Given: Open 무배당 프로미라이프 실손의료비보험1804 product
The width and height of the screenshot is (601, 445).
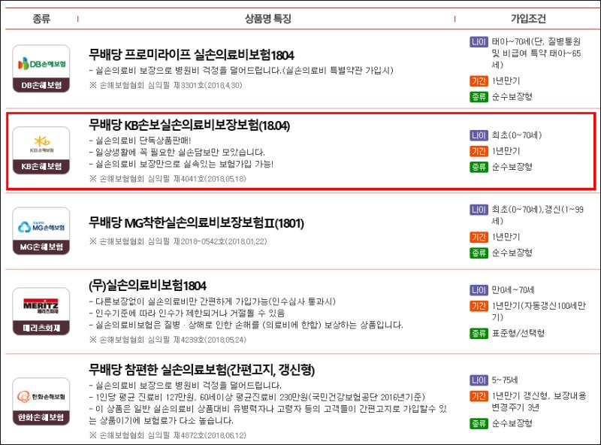Looking at the screenshot, I should (192, 55).
